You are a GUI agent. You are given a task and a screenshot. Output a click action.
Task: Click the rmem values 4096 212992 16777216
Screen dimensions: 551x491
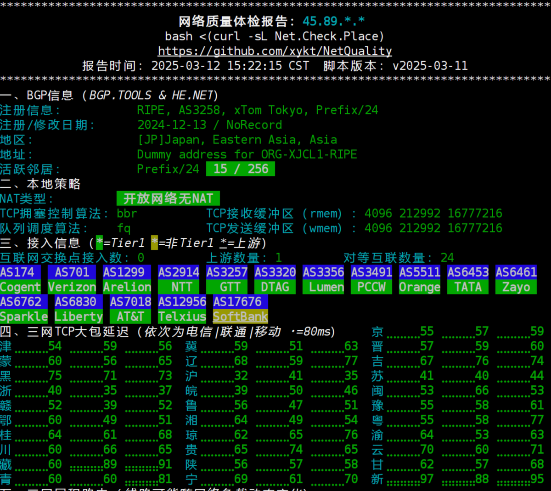pos(433,214)
